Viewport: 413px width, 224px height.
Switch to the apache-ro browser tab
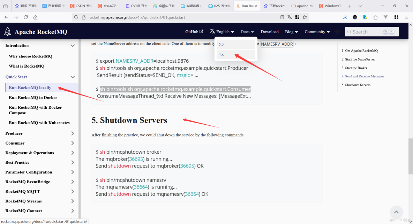click(x=302, y=6)
